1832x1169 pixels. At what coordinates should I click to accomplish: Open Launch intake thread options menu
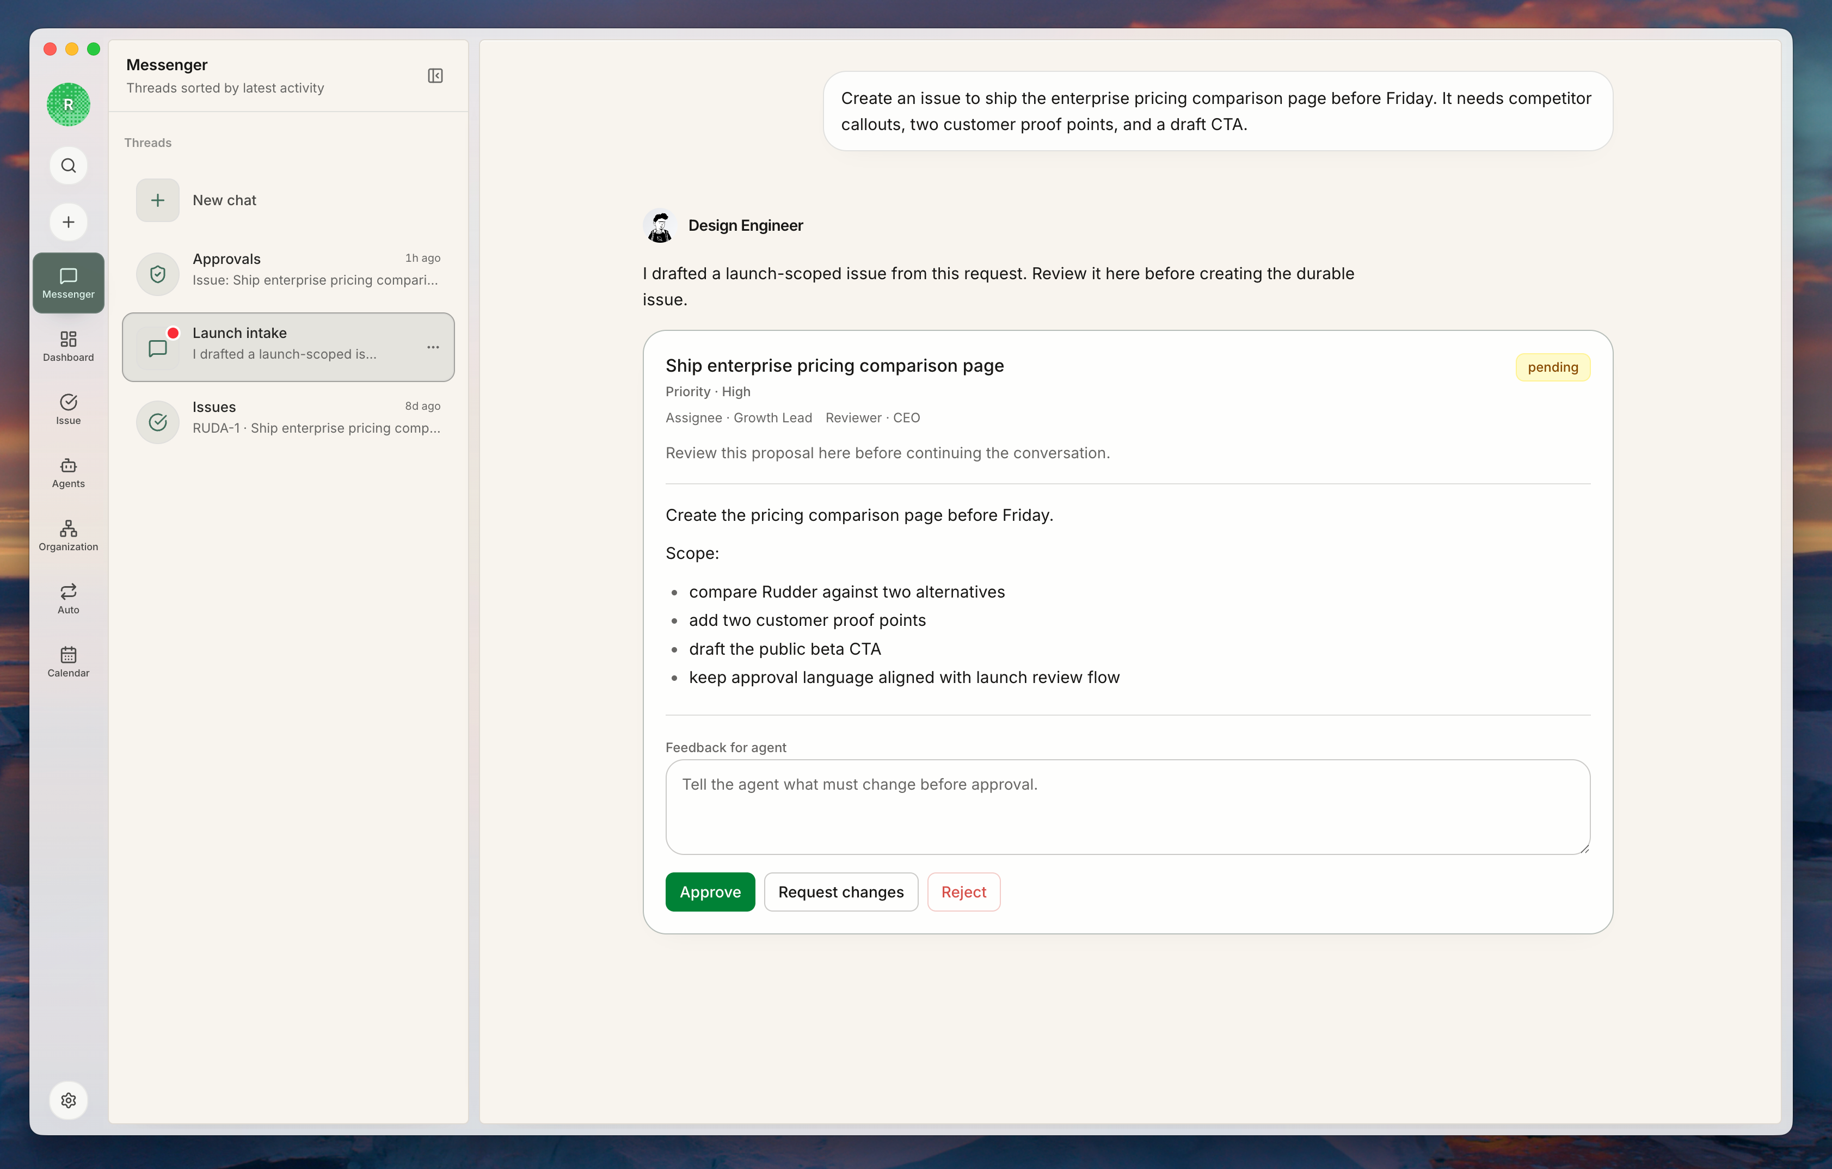pos(433,347)
